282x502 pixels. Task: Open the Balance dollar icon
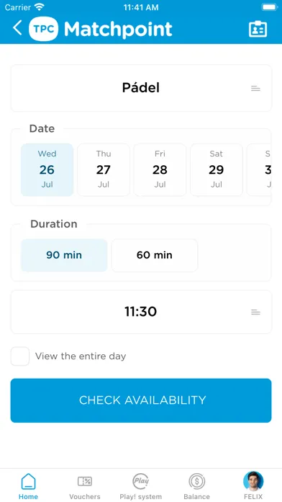(x=196, y=481)
